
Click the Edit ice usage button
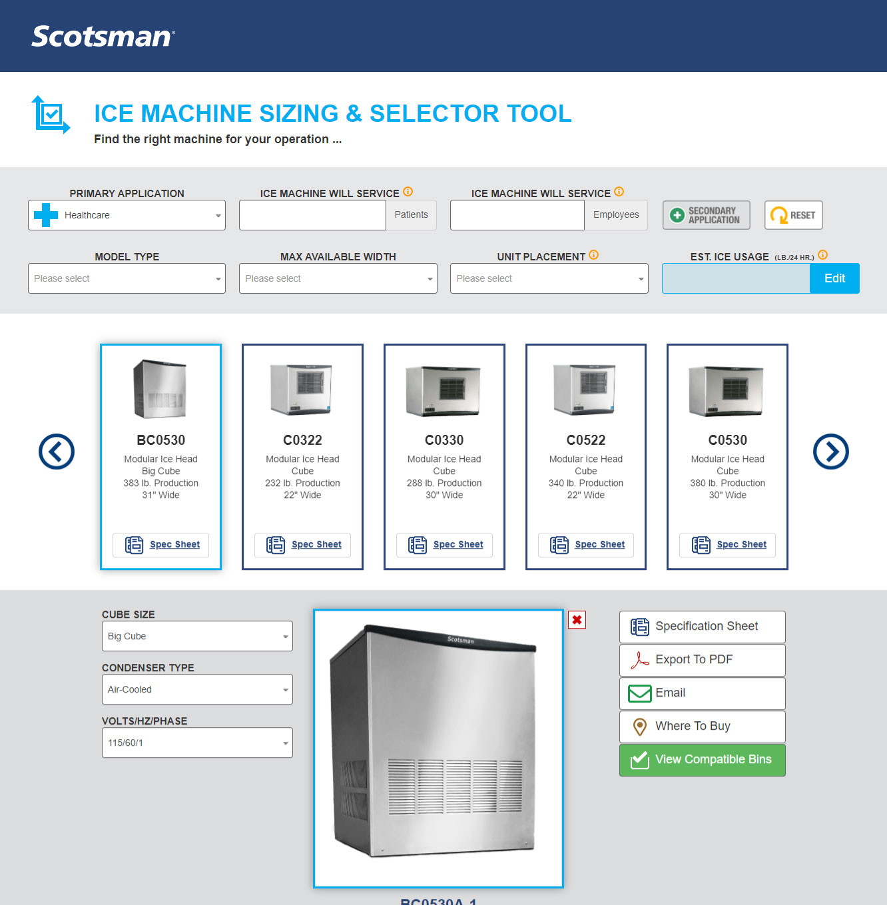[x=834, y=278]
